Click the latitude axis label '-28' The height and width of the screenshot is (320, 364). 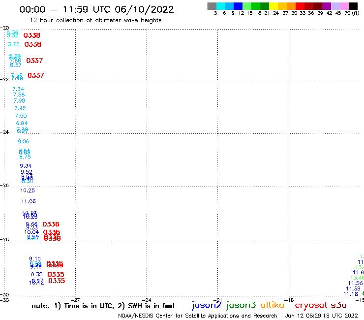[x=4, y=239]
